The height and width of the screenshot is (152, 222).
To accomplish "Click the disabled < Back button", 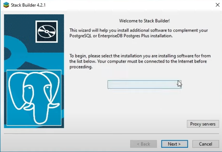I will tap(143, 144).
